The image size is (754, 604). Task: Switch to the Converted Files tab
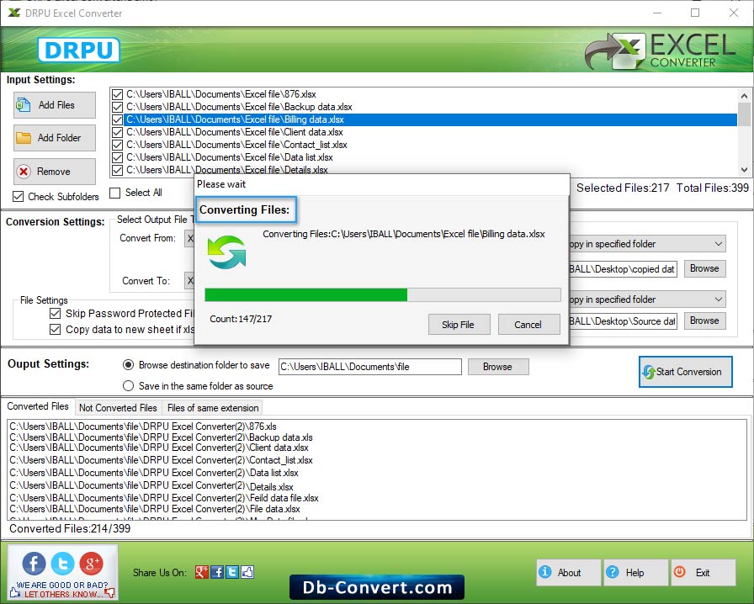[38, 406]
